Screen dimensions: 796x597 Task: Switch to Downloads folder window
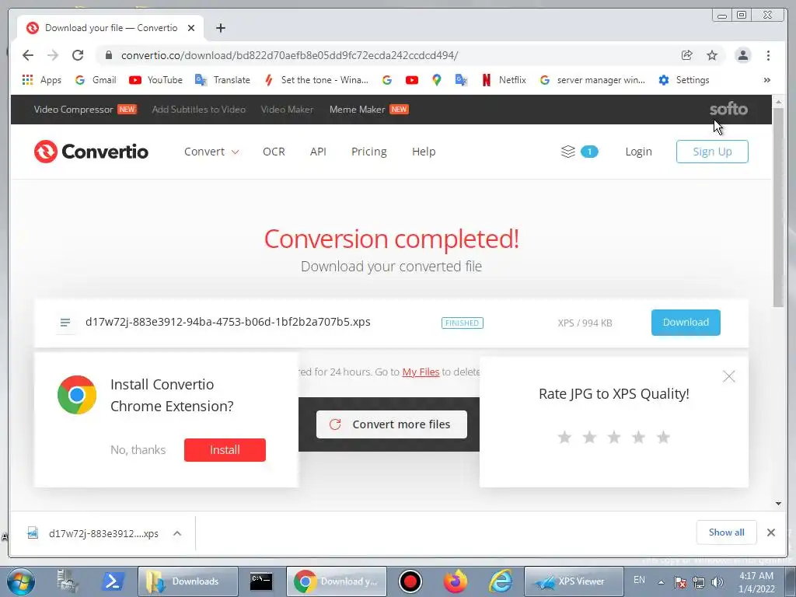[x=188, y=581]
